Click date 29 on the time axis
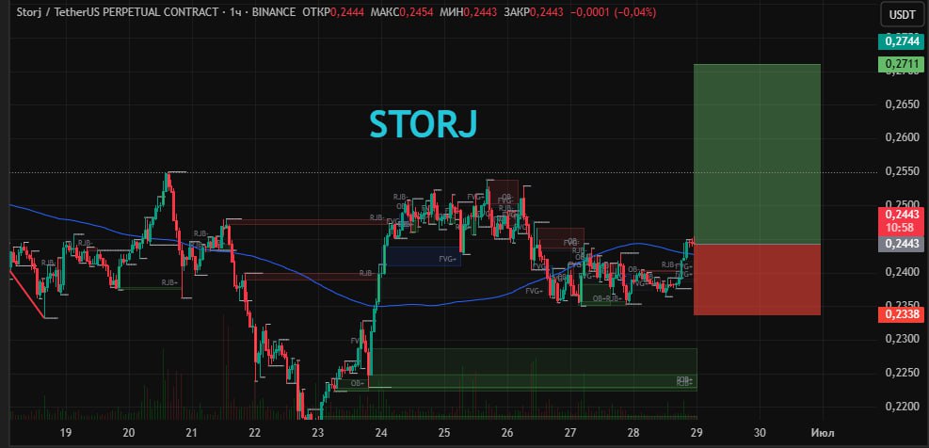This screenshot has height=448, width=929. 697,432
